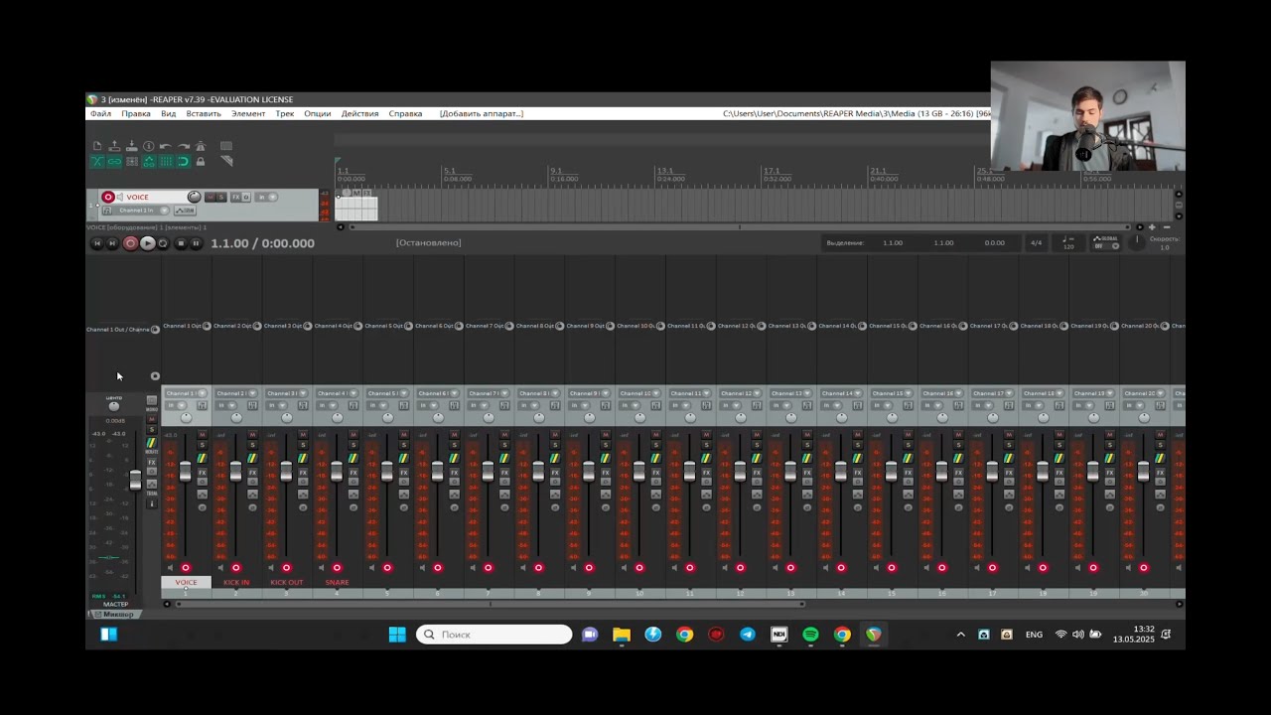Open the Правка menu
The image size is (1271, 715).
point(136,113)
